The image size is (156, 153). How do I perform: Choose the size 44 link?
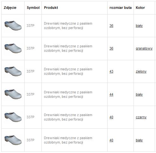click(x=111, y=94)
